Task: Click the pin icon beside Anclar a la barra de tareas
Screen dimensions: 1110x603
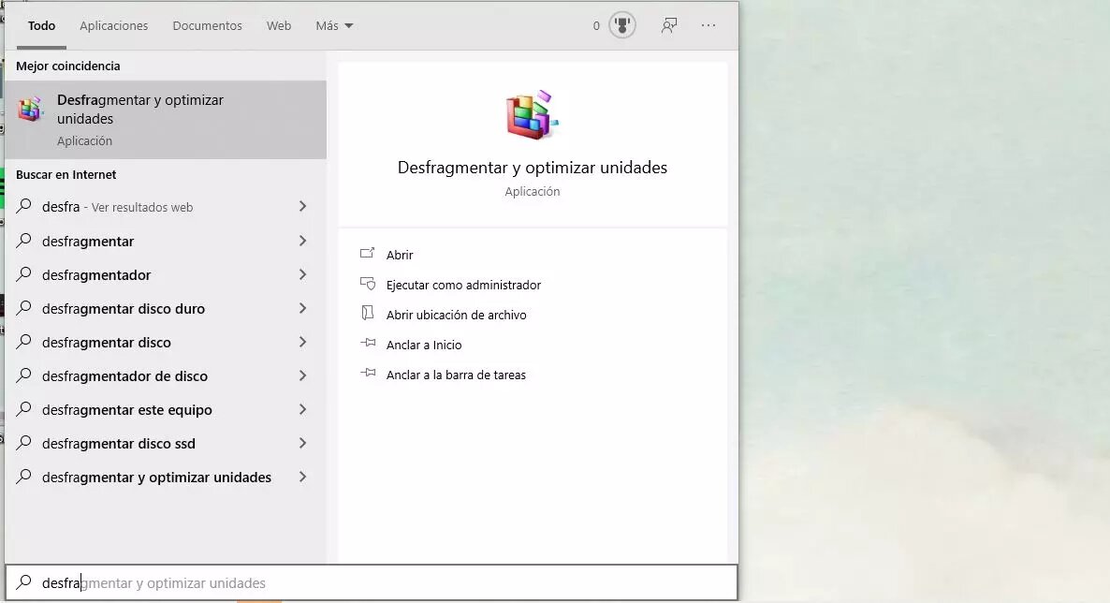Action: 368,374
